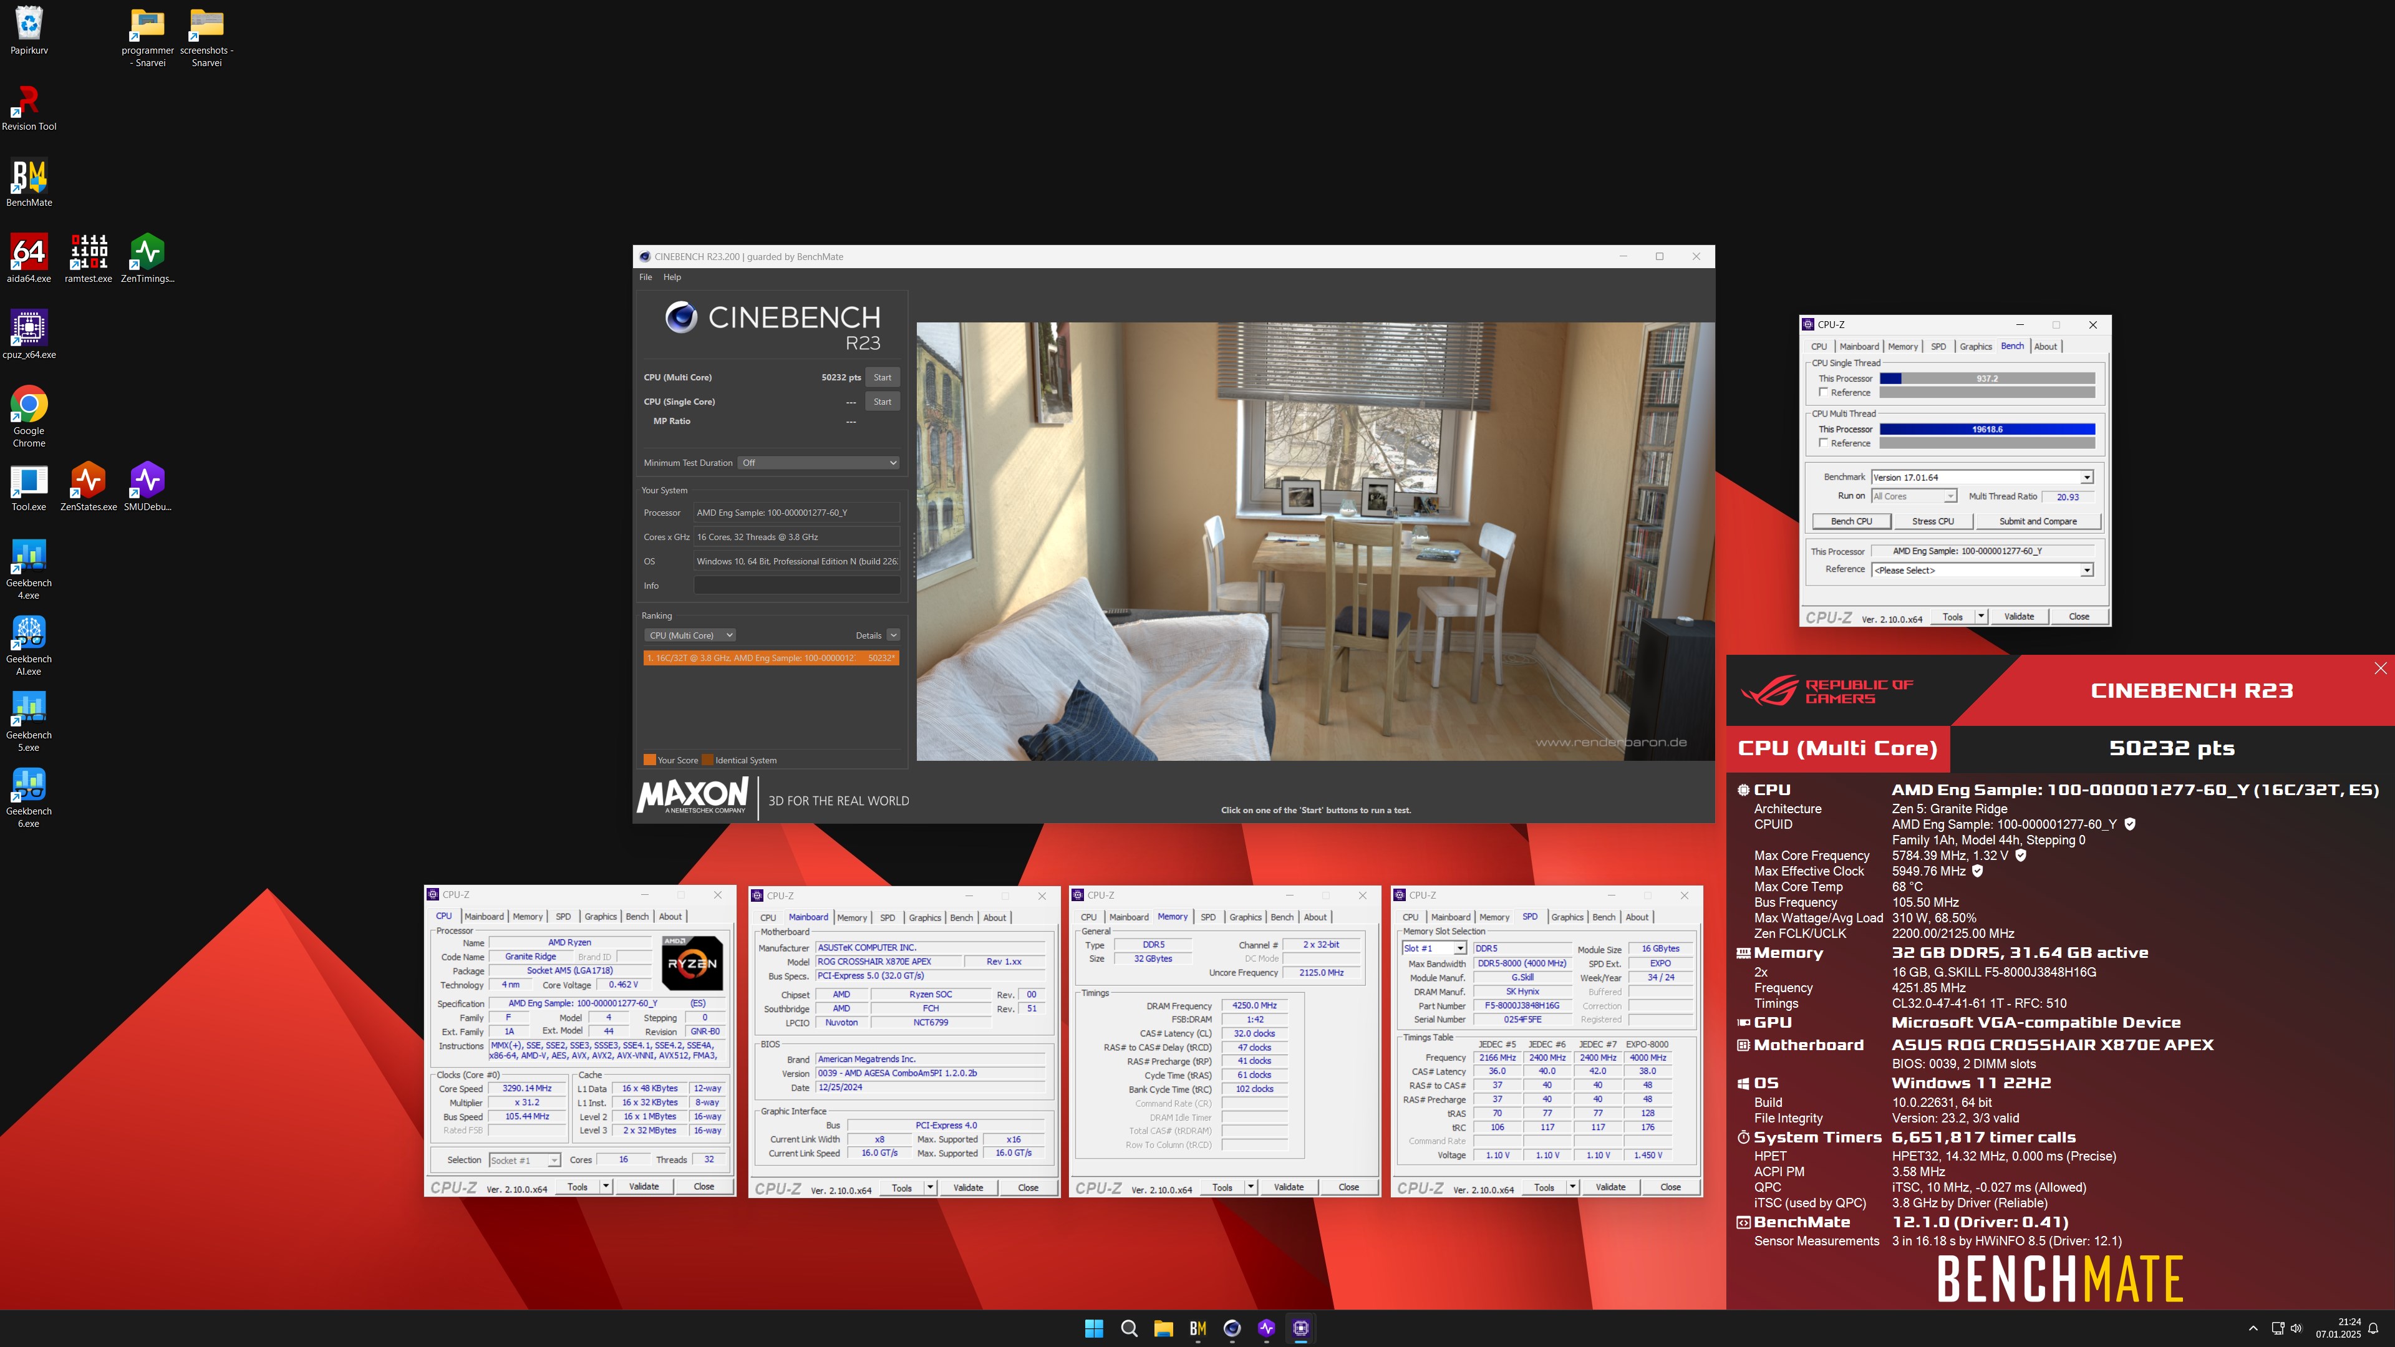Open the Benchmark Version 17.01.64 dropdown
This screenshot has height=1347, width=2395.
(x=1982, y=477)
